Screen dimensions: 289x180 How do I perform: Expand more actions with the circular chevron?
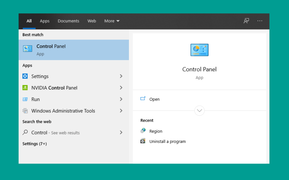pyautogui.click(x=199, y=111)
